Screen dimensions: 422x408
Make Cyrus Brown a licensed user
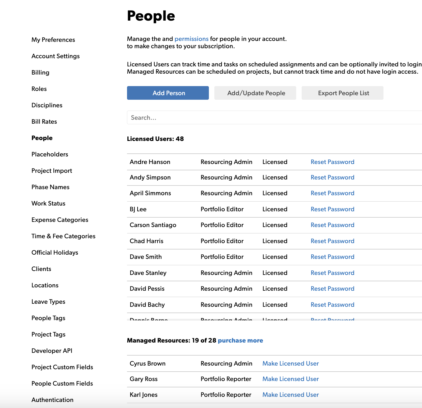point(290,363)
